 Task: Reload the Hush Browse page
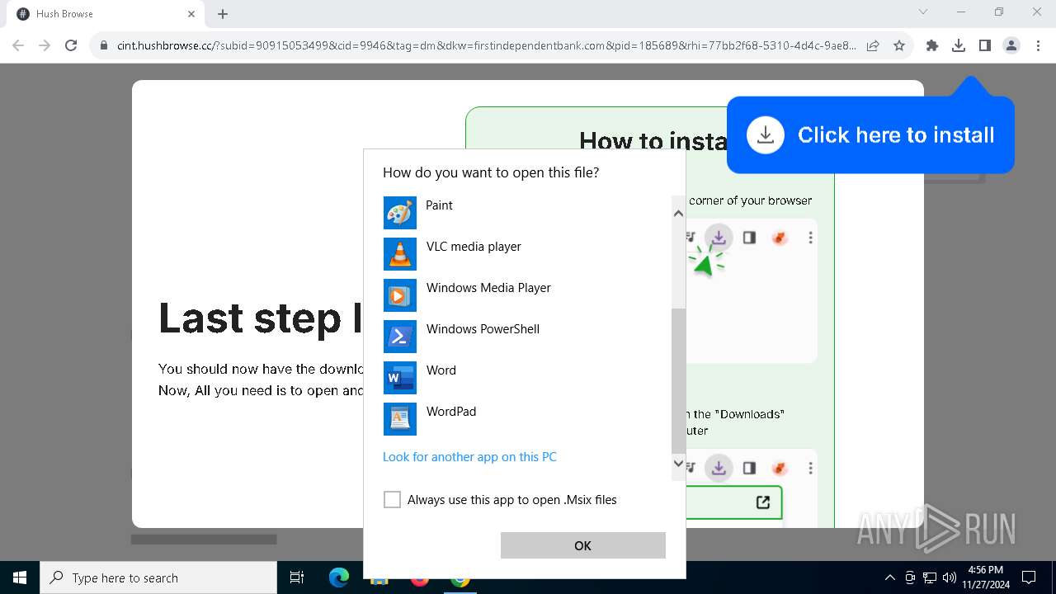point(71,45)
